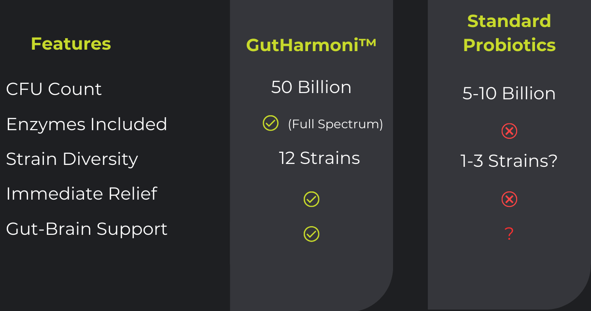Screen dimensions: 591x311
Task: Select the Strain Diversity feature label
Action: pyautogui.click(x=72, y=159)
